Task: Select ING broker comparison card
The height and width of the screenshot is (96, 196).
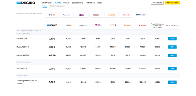Action: pyautogui.click(x=52, y=15)
